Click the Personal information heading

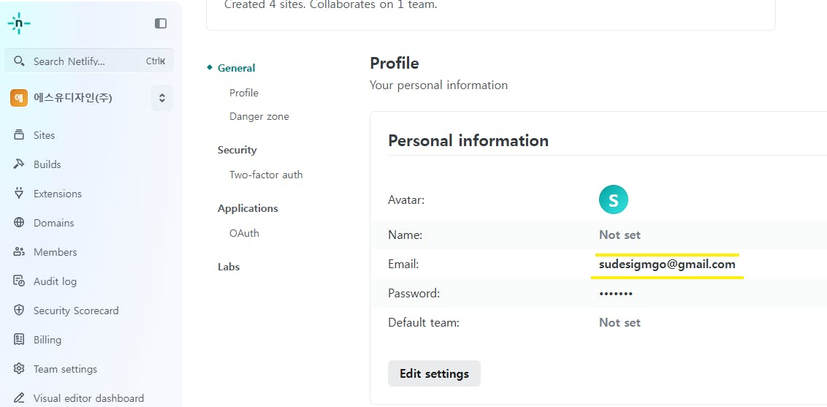[468, 141]
